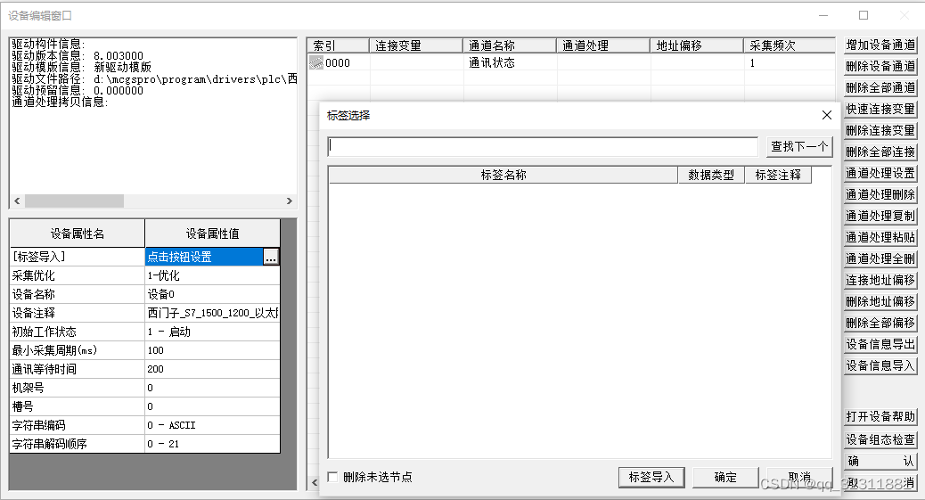The width and height of the screenshot is (925, 500).
Task: Click the 标签导入 button in the dialog
Action: pyautogui.click(x=651, y=477)
